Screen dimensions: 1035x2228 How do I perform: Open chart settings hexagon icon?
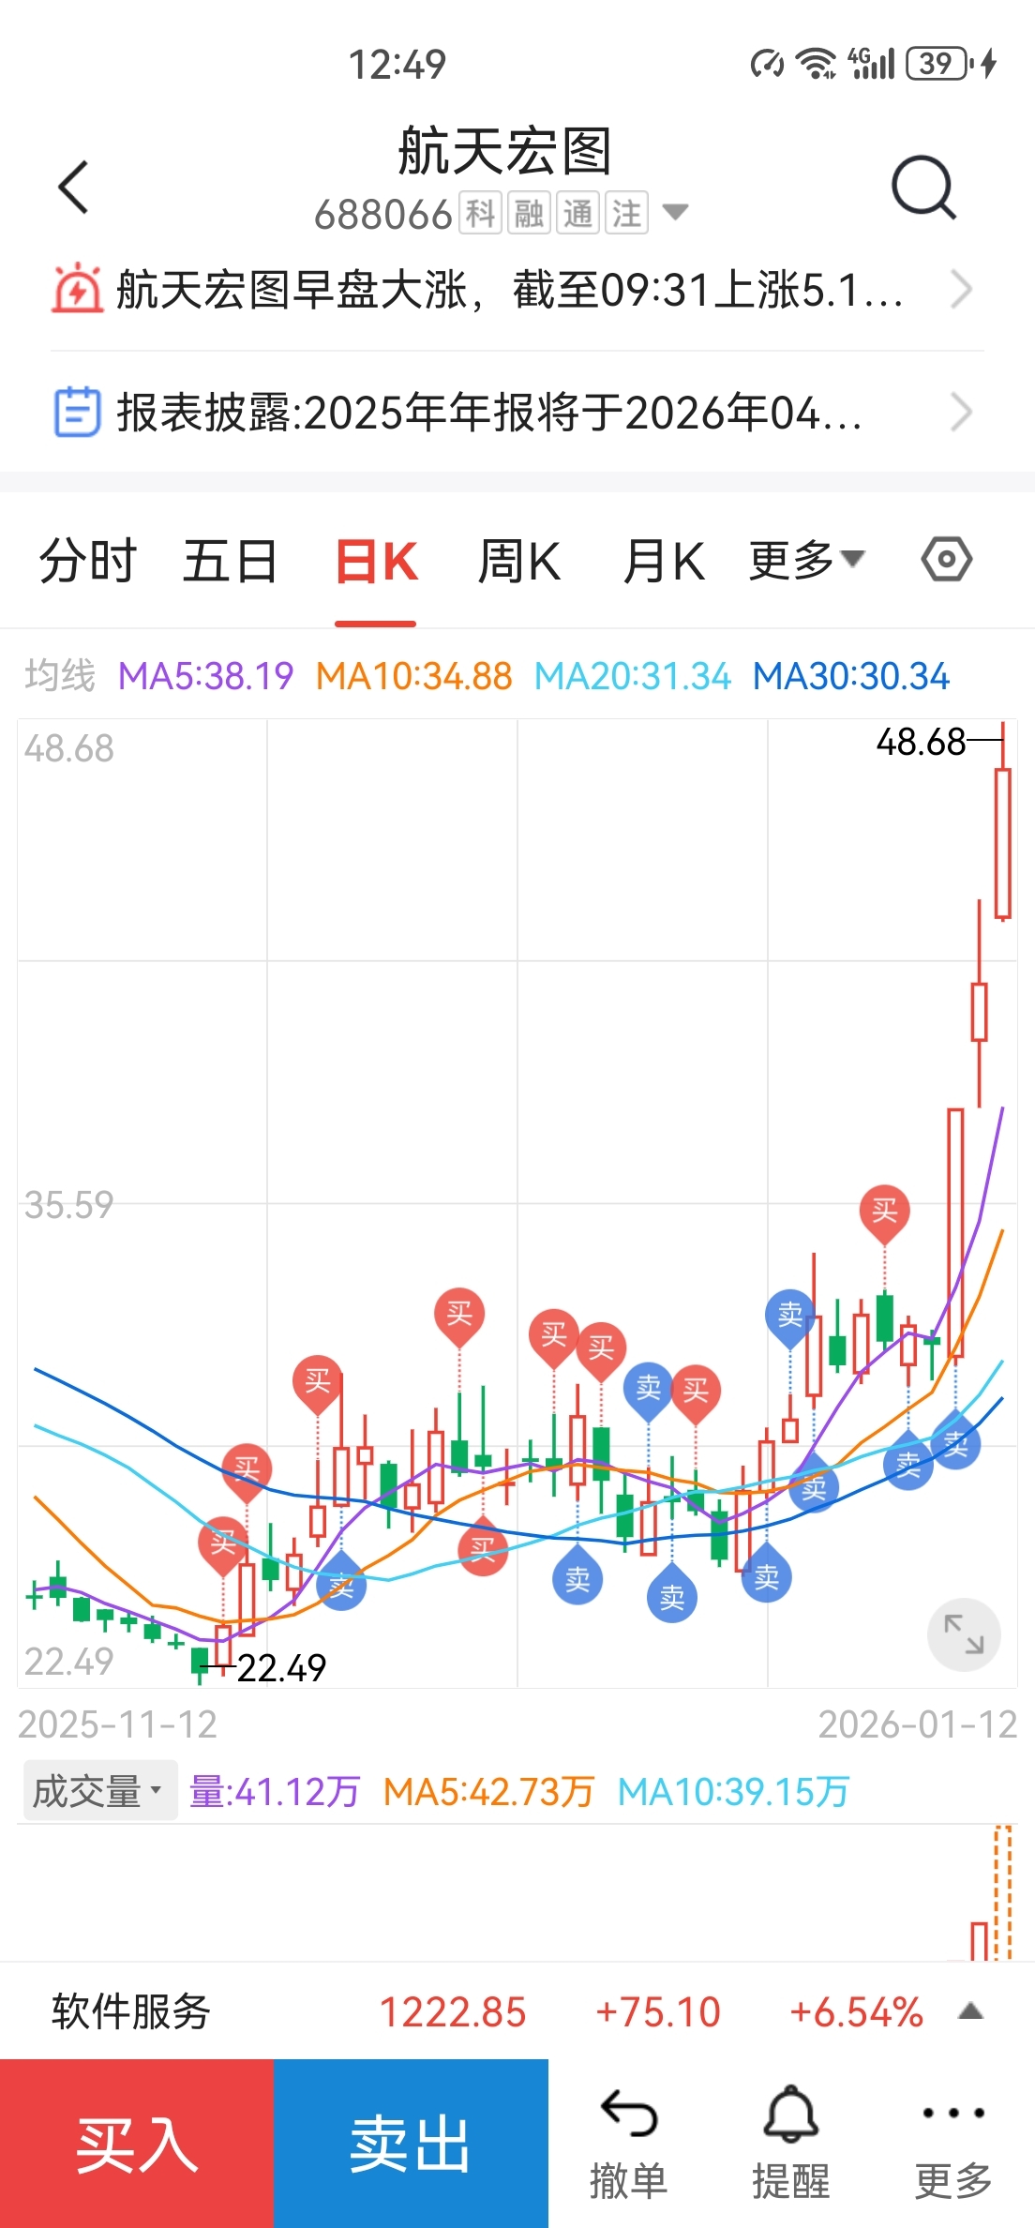click(947, 560)
